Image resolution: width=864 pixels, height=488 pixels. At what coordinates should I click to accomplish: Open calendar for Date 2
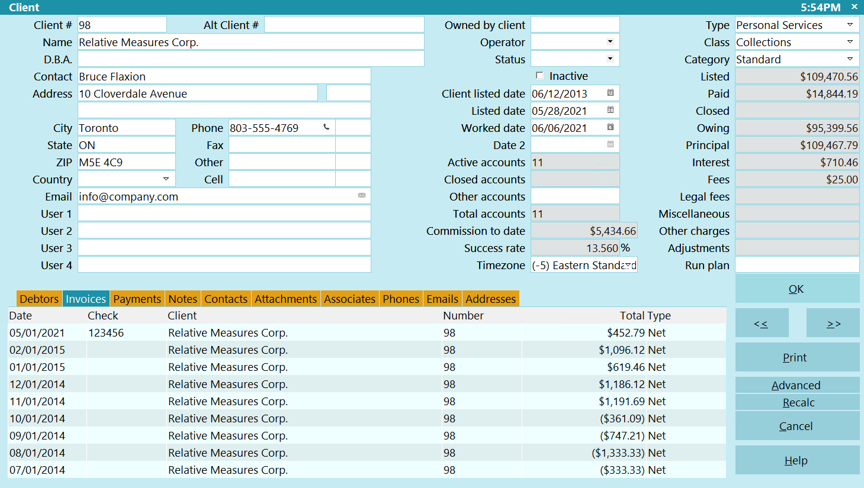tap(611, 144)
